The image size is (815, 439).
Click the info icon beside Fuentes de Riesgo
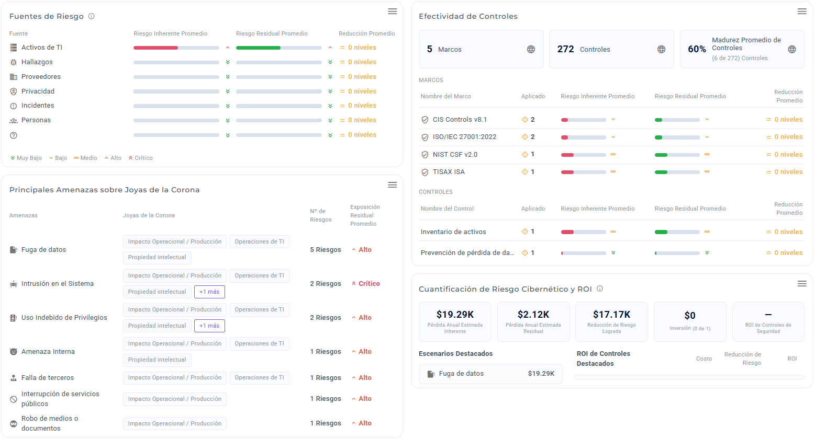[x=92, y=16]
